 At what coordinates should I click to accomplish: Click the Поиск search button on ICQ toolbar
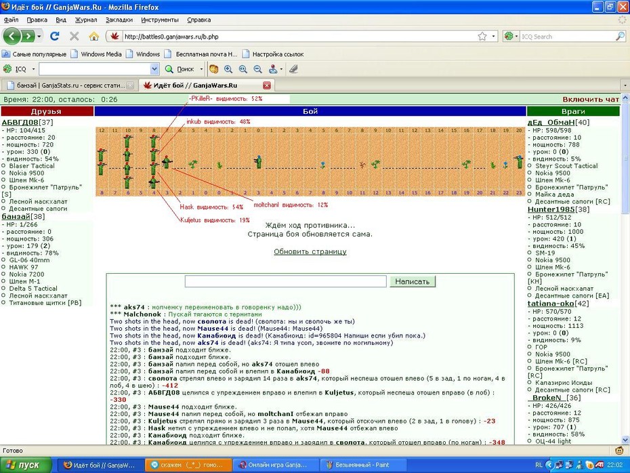(180, 69)
